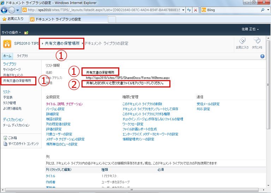Click the blue help question mark icon
This screenshot has width=271, height=193.
point(262,56)
